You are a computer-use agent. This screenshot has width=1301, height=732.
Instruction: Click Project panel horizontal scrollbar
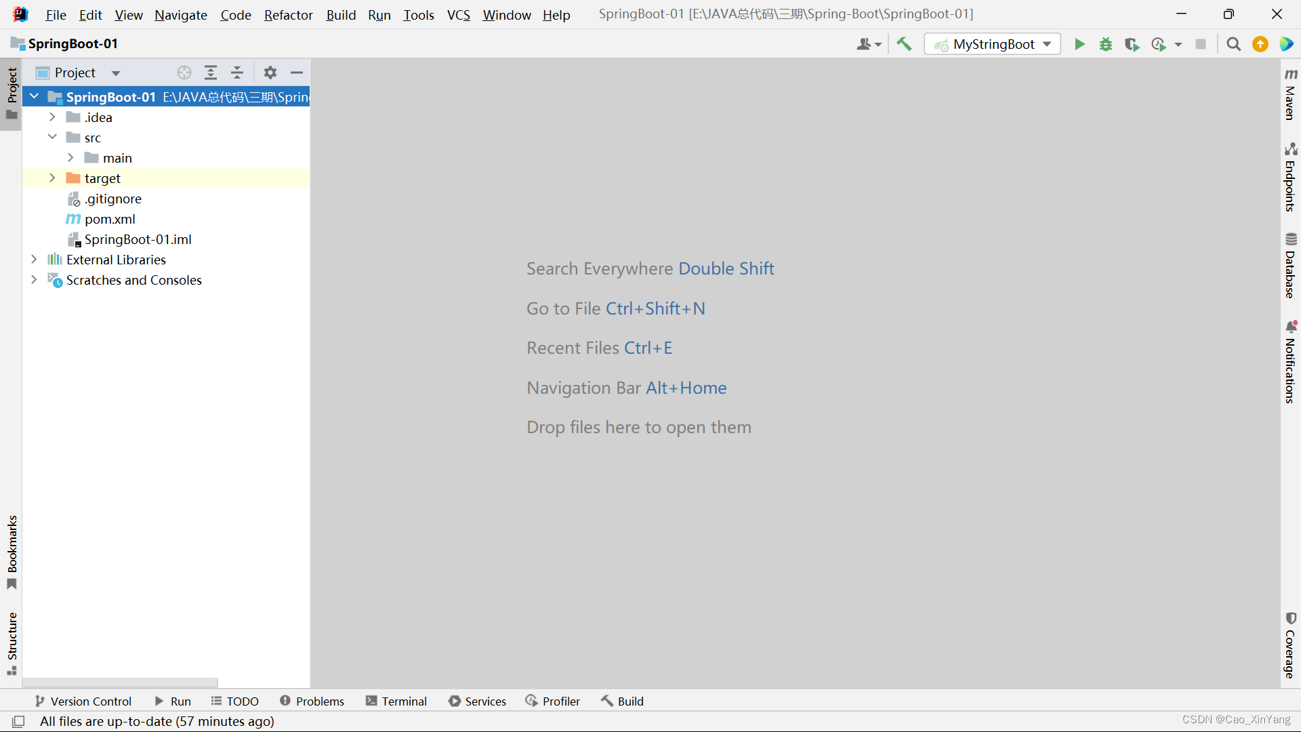click(120, 683)
